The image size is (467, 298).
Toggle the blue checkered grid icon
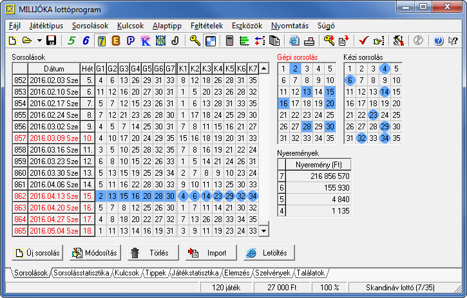click(210, 41)
